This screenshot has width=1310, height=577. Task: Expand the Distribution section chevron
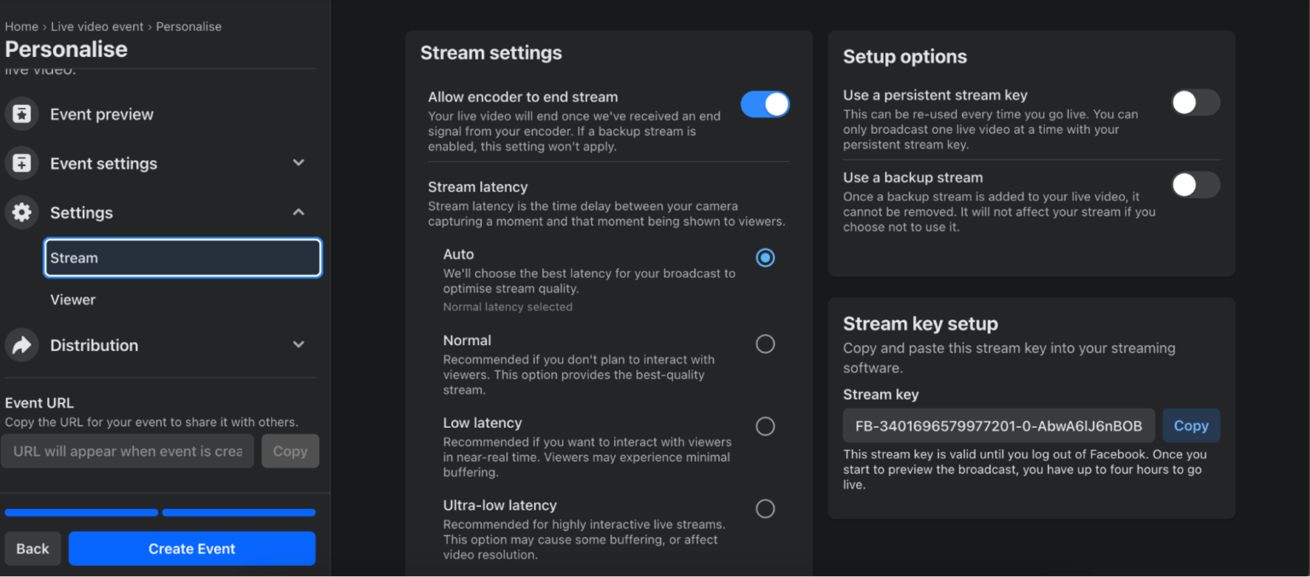point(299,345)
